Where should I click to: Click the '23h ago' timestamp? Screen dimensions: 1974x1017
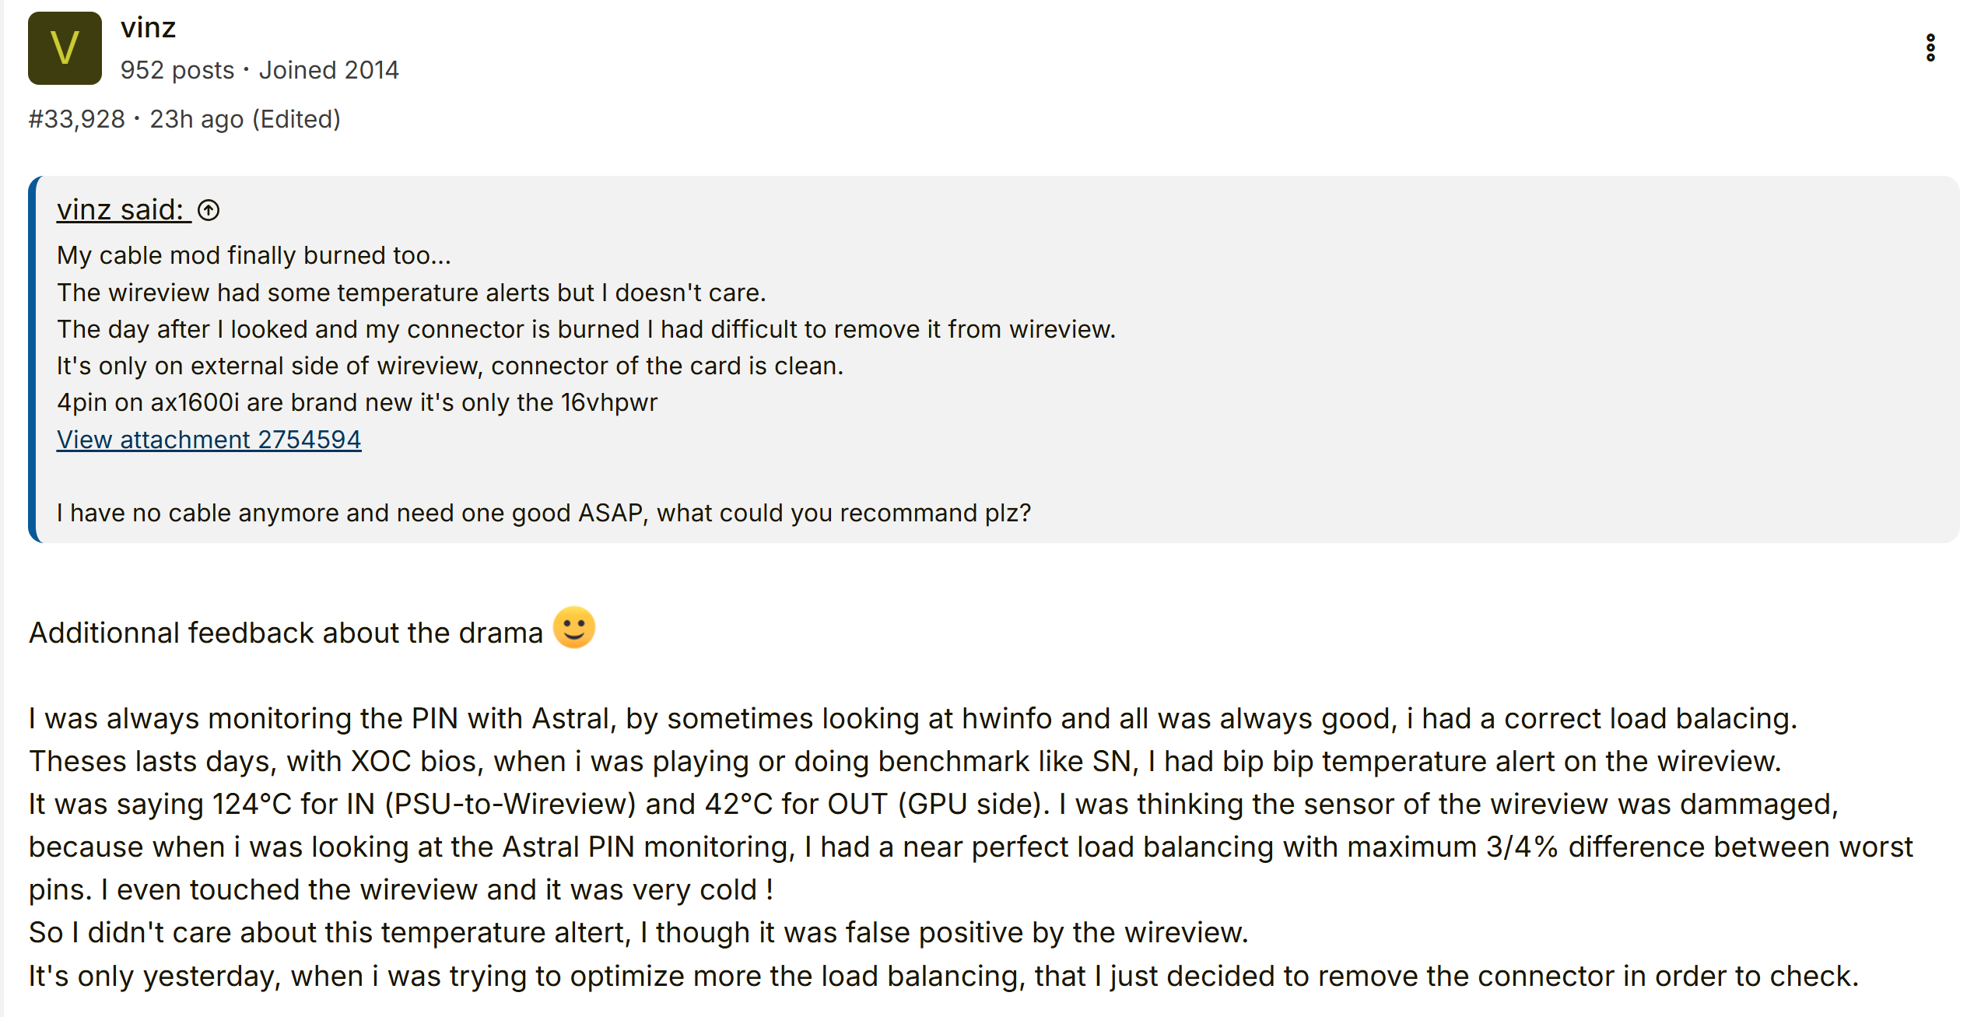[196, 119]
